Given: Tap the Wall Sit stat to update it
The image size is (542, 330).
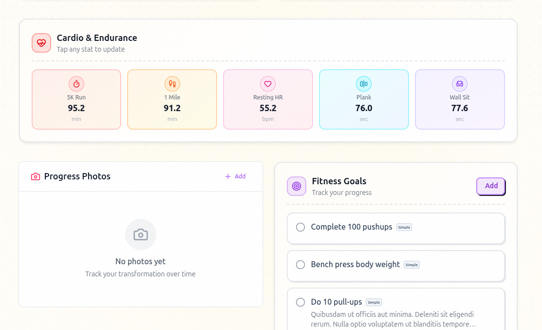Looking at the screenshot, I should click(460, 99).
